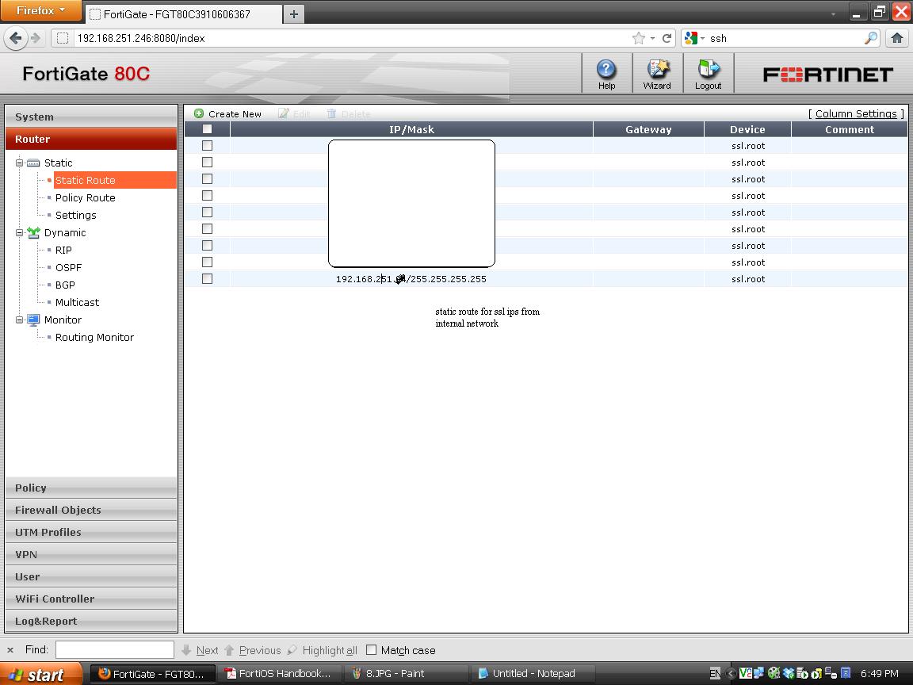
Task: Open the VPN menu section
Action: point(91,554)
